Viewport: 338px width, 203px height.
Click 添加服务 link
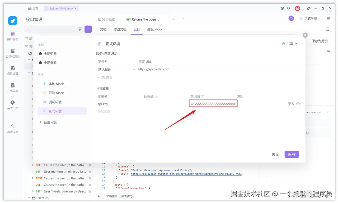105,77
